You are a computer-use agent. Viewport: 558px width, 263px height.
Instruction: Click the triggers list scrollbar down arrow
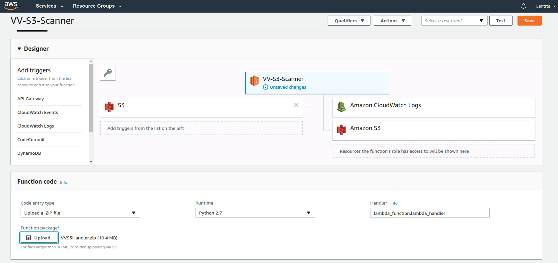[x=91, y=162]
